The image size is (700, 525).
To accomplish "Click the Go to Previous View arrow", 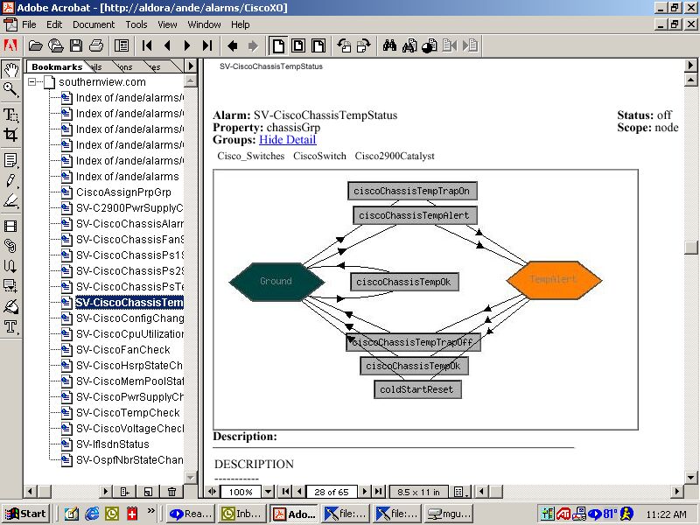I will point(233,46).
